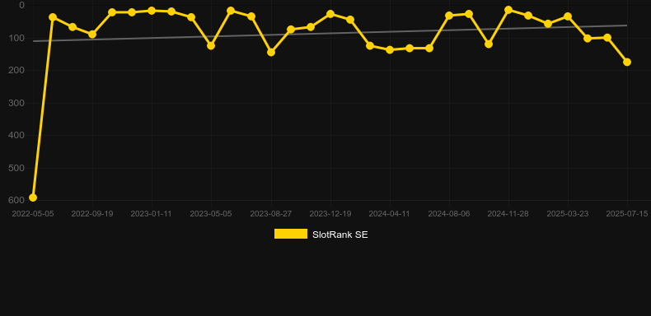Screen dimensions: 651x316
Task: Click the 200 y-axis value label
Action: click(16, 71)
